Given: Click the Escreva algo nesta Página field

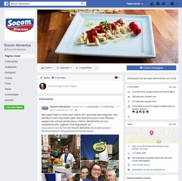Looking at the screenshot, I should pyautogui.click(x=85, y=86).
